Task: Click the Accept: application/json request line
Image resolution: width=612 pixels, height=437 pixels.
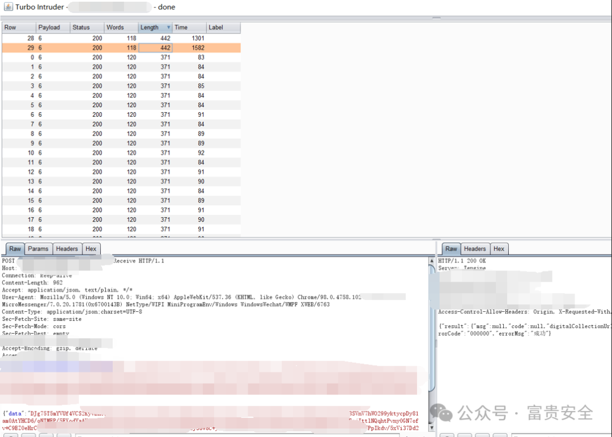Action: [67, 290]
